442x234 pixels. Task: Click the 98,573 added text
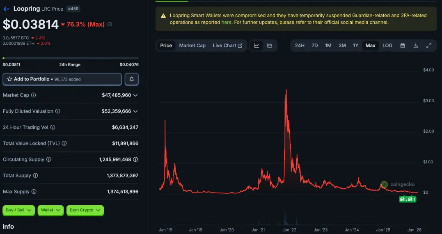(67, 79)
